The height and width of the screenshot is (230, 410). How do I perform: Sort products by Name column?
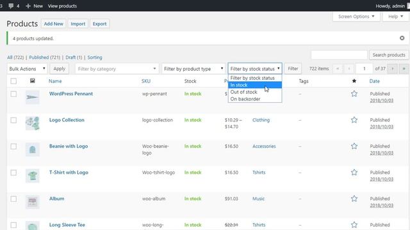55,81
